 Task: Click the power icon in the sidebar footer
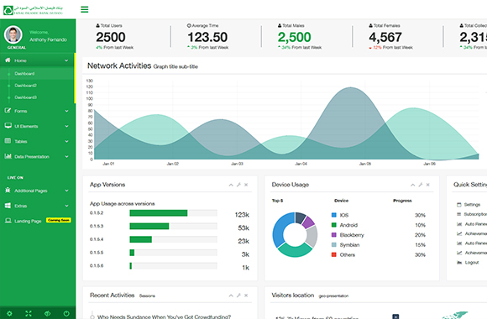[66, 313]
